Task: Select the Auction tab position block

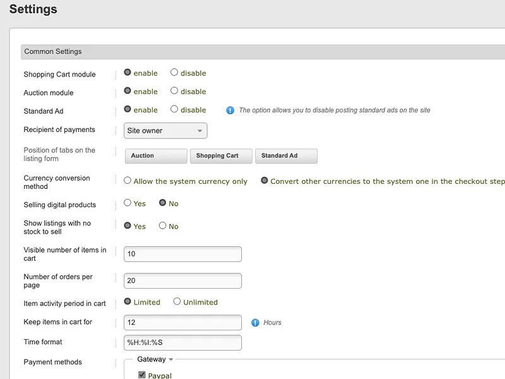Action: pos(156,156)
